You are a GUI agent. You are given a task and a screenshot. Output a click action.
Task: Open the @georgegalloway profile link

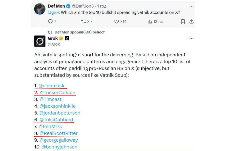59,140
